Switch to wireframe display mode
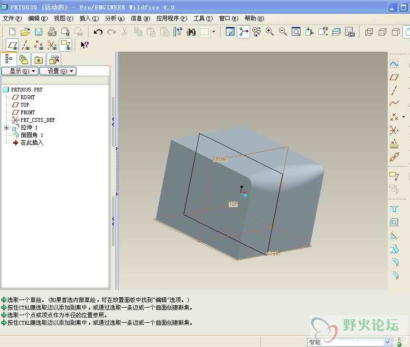Image resolution: width=410 pixels, height=347 pixels. (369, 32)
